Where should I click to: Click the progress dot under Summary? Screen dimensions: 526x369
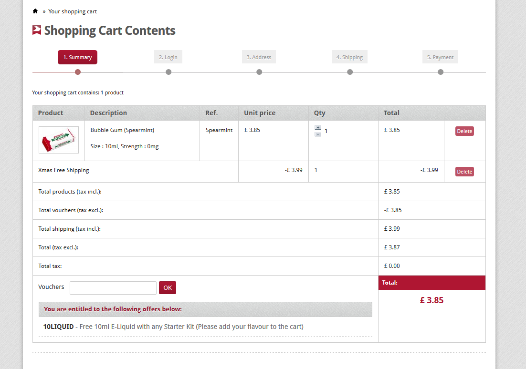(x=78, y=72)
